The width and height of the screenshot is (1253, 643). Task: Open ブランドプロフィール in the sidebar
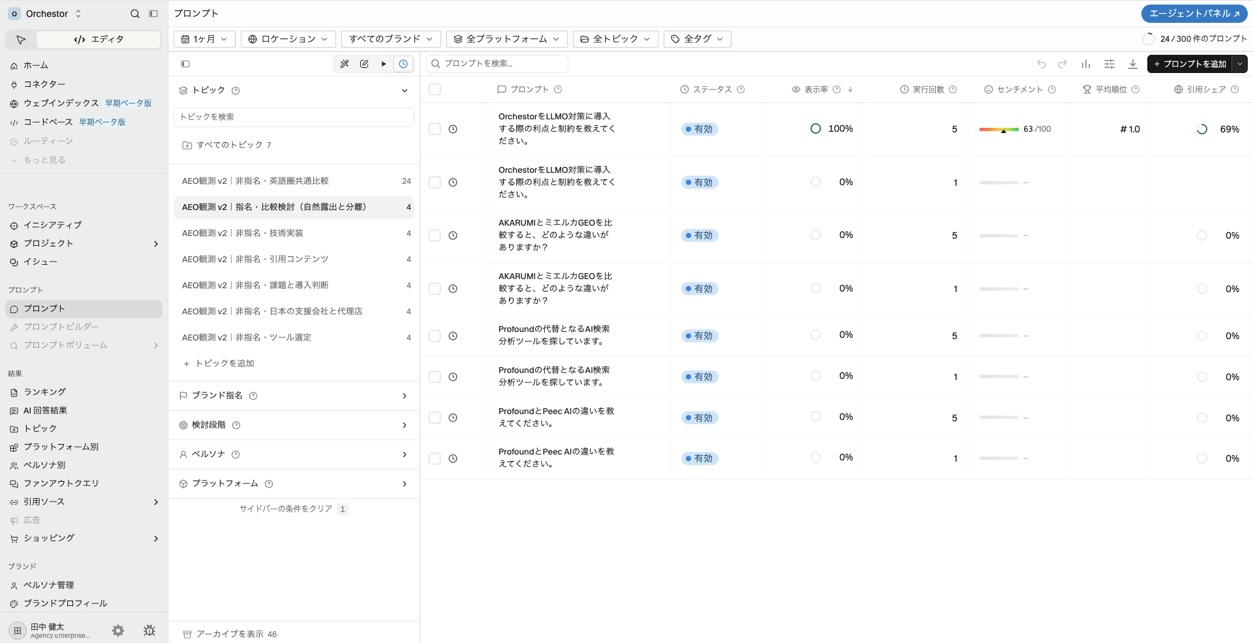click(84, 603)
